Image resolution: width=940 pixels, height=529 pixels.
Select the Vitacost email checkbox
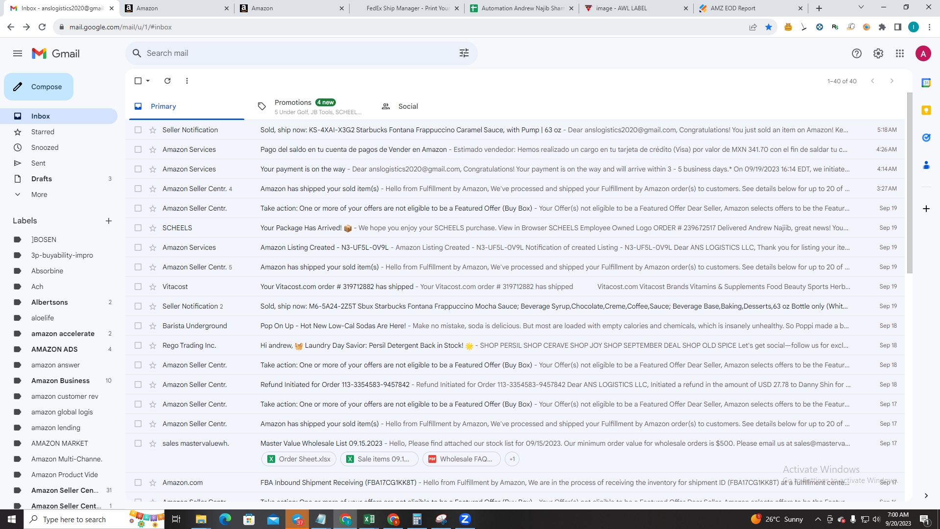(x=138, y=287)
